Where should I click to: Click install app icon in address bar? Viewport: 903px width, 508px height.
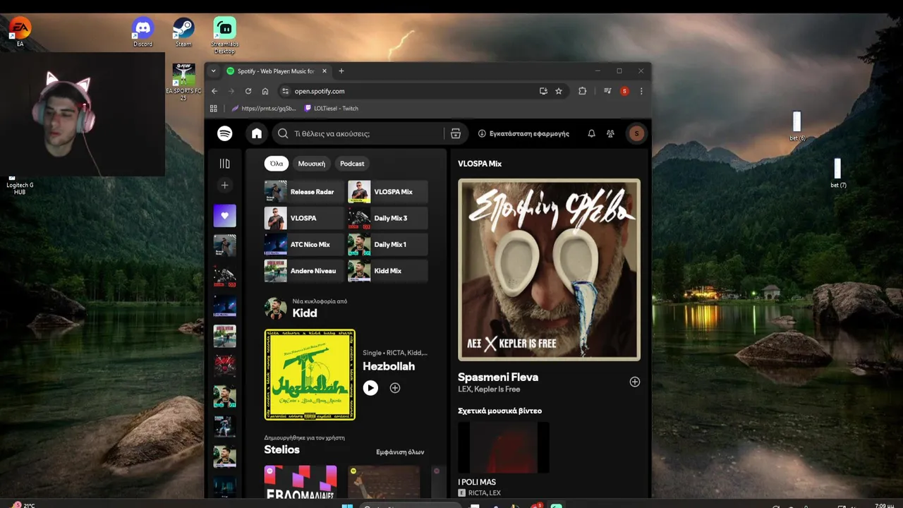click(543, 91)
